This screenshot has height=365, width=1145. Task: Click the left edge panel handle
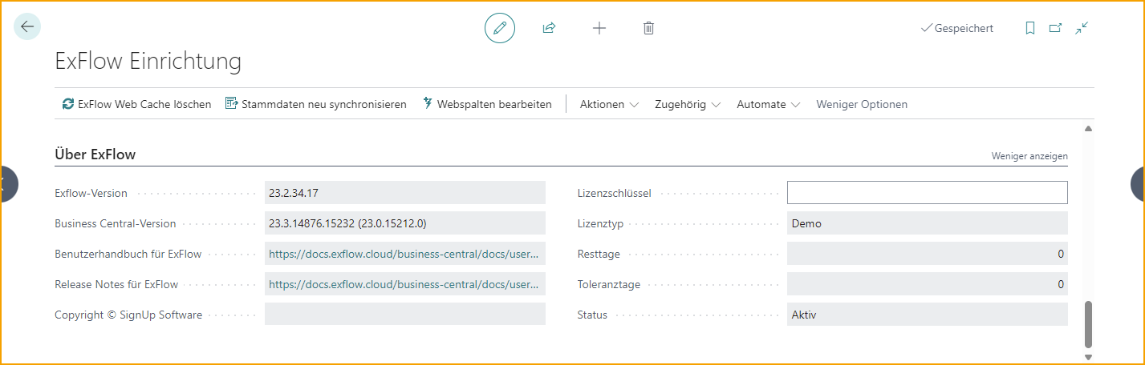coord(7,183)
